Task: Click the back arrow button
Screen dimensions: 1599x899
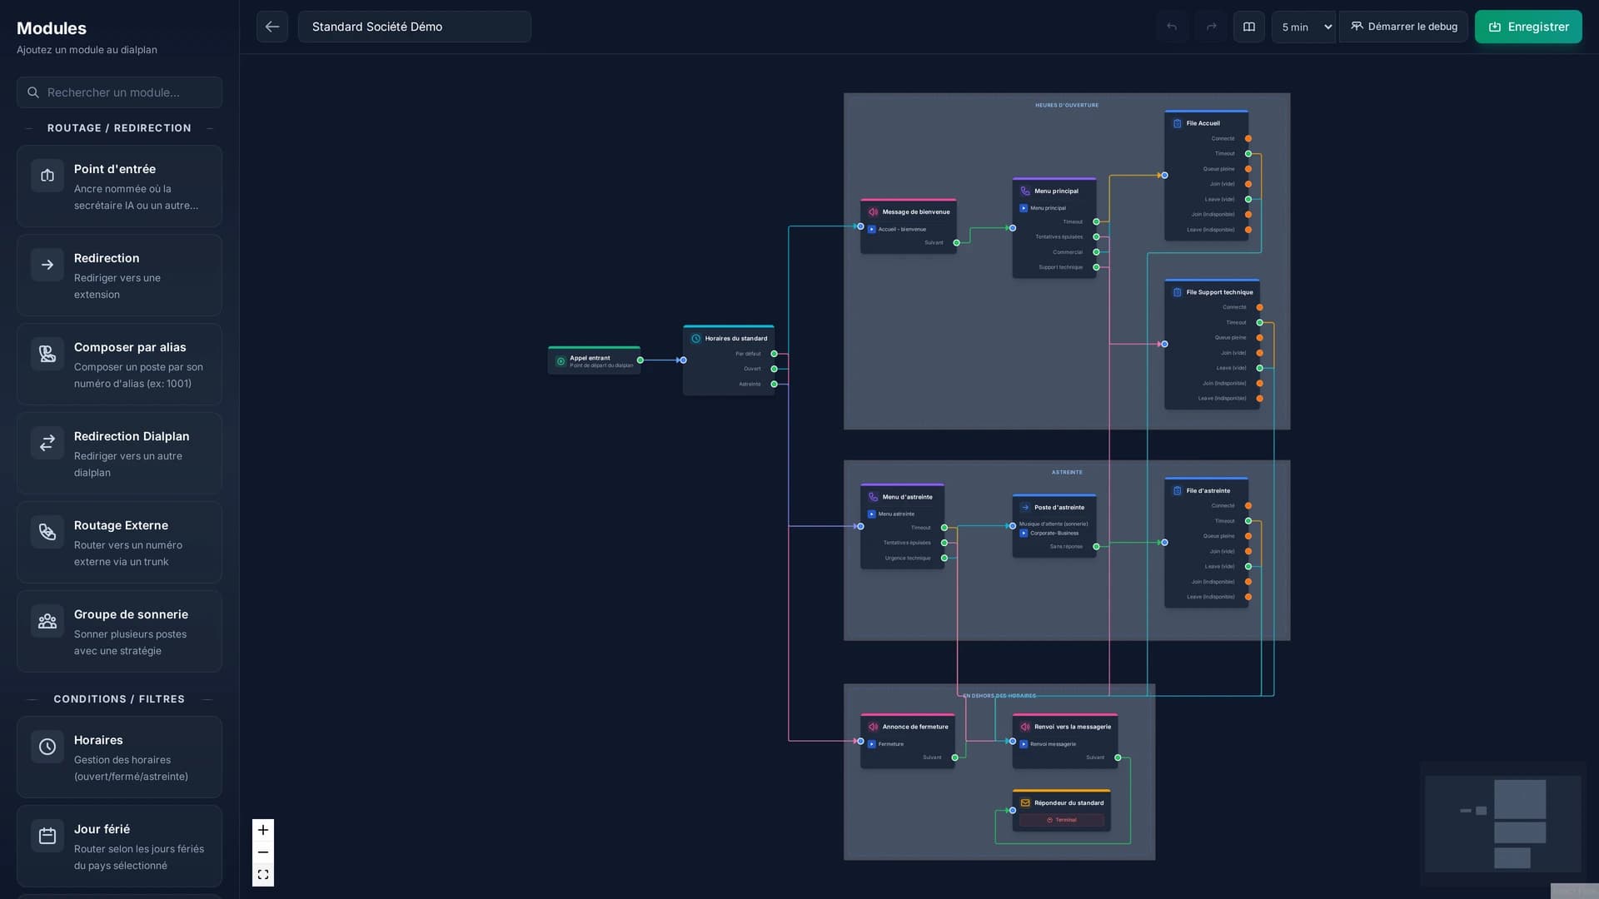Action: (x=272, y=27)
